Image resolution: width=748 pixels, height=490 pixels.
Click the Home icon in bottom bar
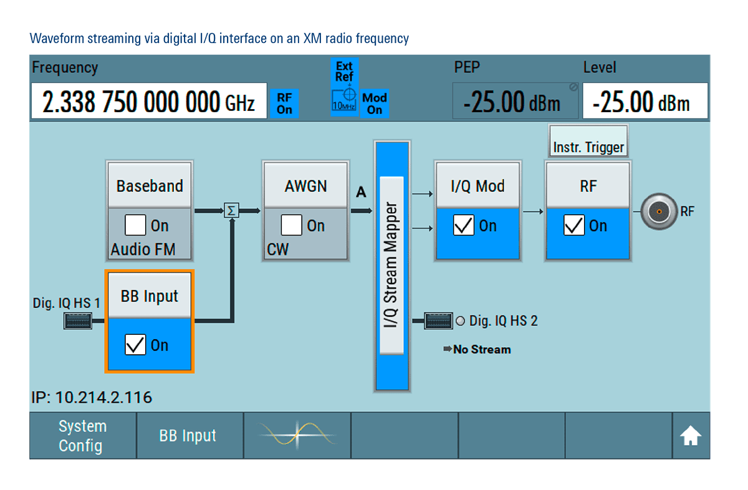(x=691, y=436)
